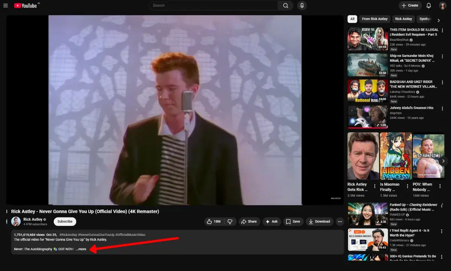Open Funked Up Chasing Rainbows thumbnail
The image size is (451, 271).
pos(368,214)
